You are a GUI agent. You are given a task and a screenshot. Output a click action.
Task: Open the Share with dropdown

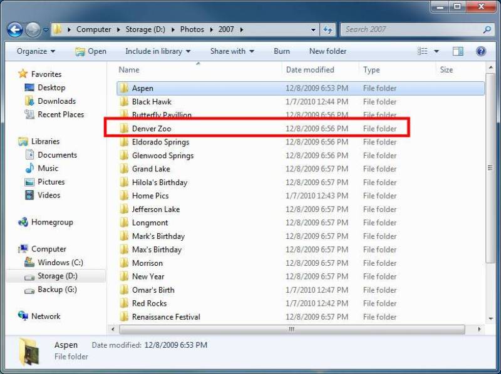[x=232, y=51]
